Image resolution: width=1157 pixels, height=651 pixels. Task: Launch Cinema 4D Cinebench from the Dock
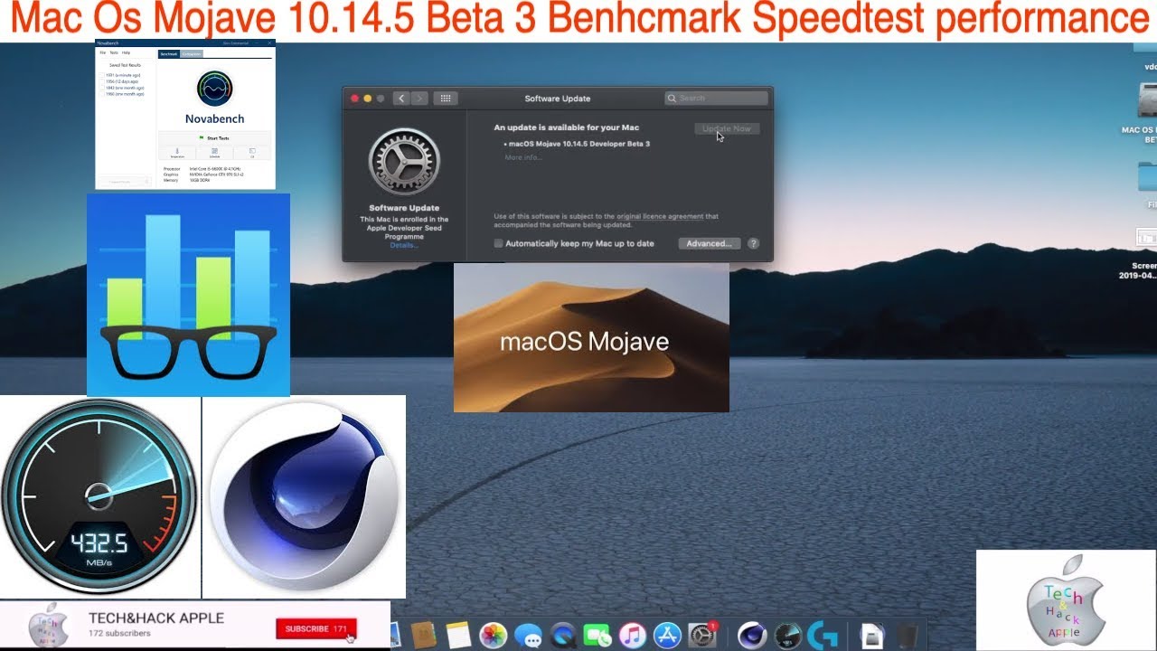click(x=752, y=636)
